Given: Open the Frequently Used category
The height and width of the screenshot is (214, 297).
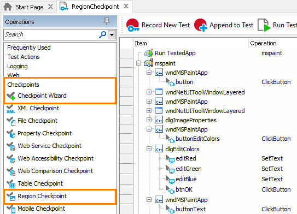Looking at the screenshot, I should click(29, 47).
